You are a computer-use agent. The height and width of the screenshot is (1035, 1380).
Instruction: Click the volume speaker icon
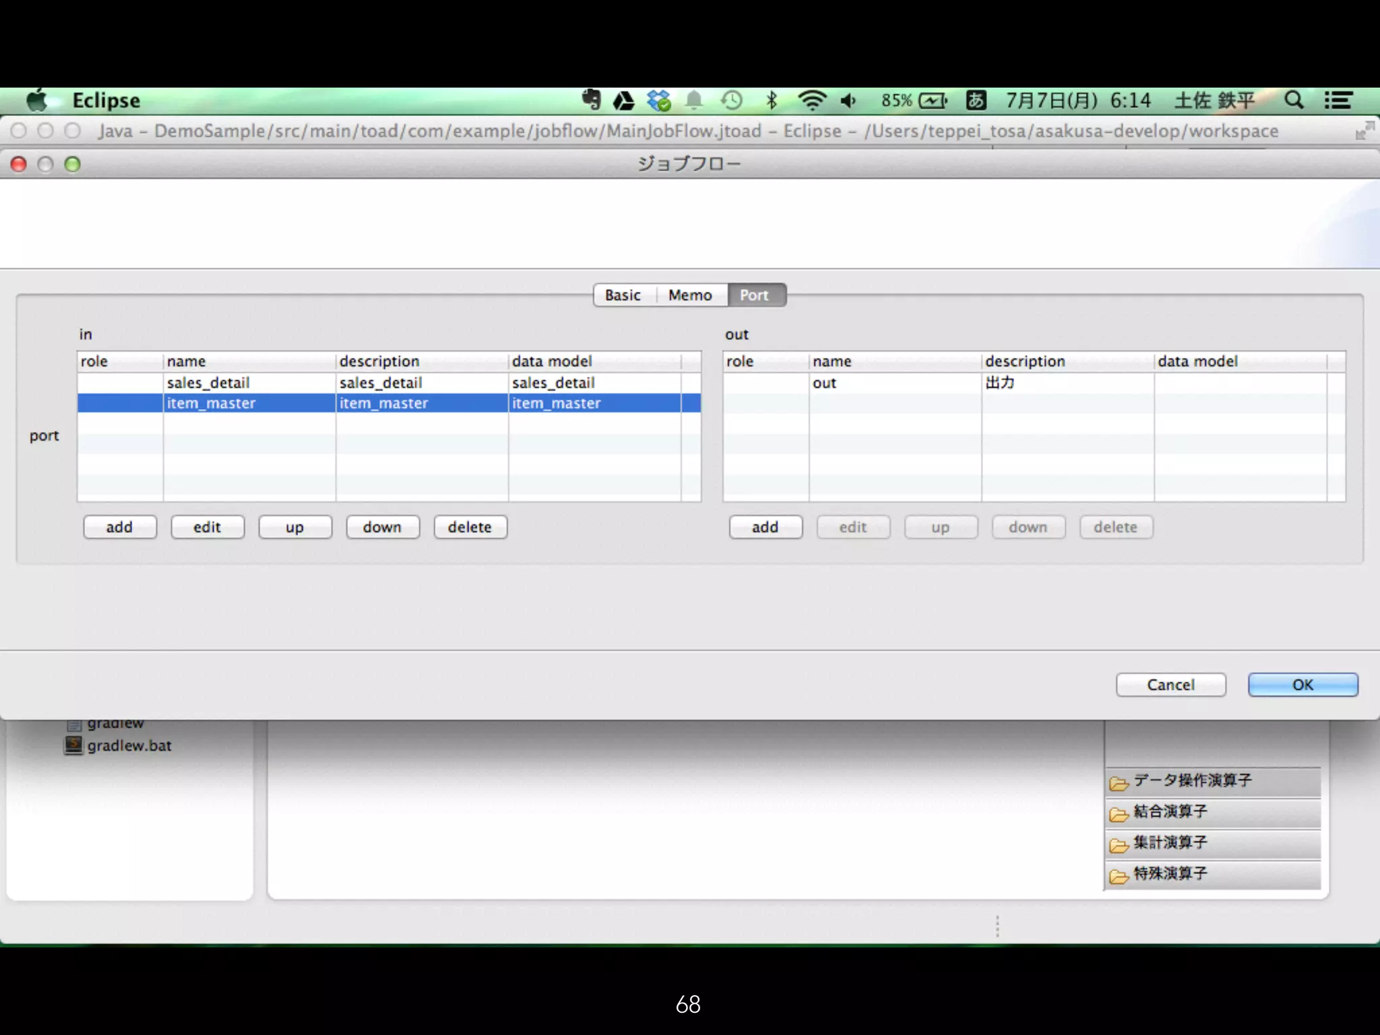click(x=848, y=100)
